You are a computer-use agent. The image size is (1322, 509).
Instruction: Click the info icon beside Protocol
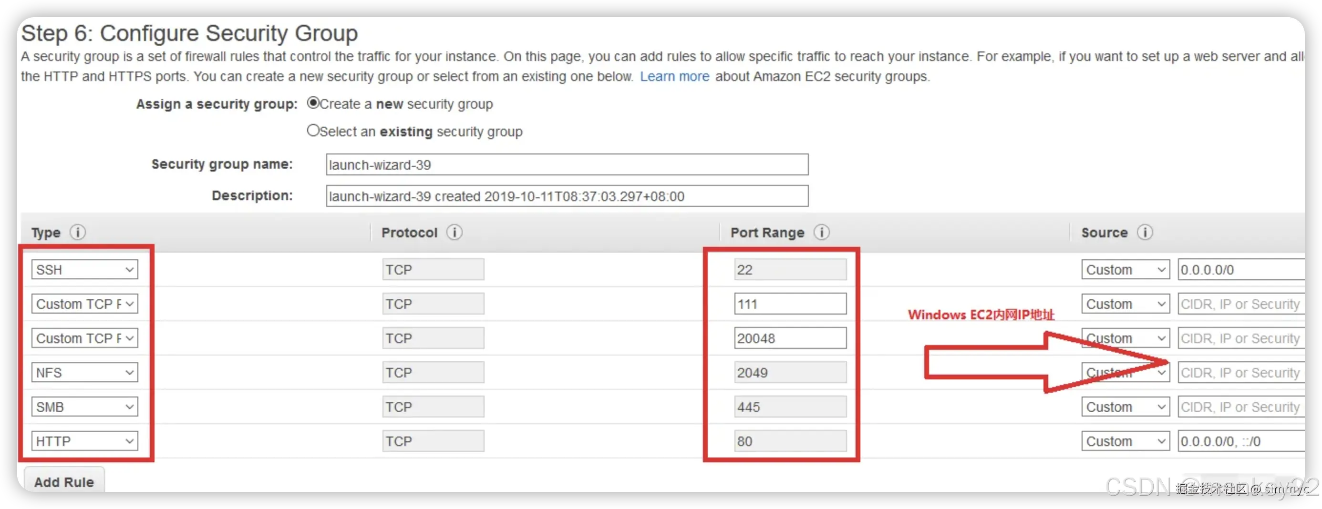pyautogui.click(x=454, y=233)
